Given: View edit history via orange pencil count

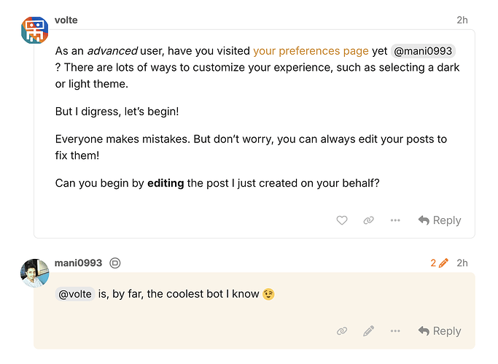Looking at the screenshot, I should [439, 263].
